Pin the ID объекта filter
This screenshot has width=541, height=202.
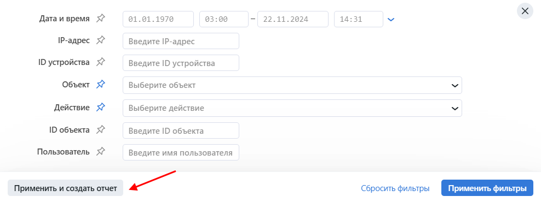click(x=100, y=130)
